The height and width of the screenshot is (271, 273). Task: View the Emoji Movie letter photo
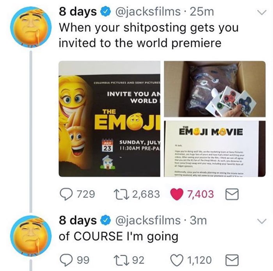[214, 149]
